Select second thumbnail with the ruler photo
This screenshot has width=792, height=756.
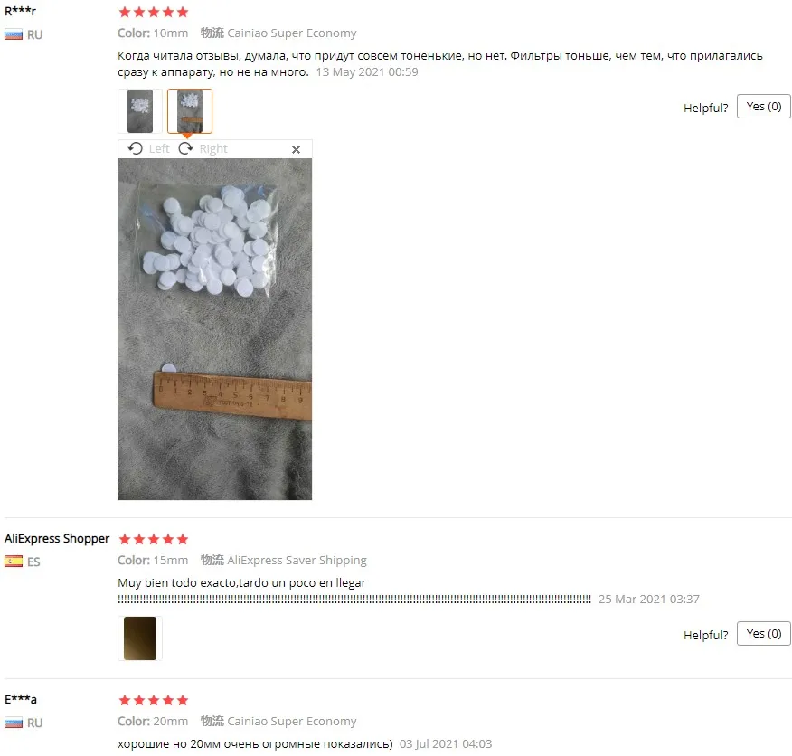(190, 111)
